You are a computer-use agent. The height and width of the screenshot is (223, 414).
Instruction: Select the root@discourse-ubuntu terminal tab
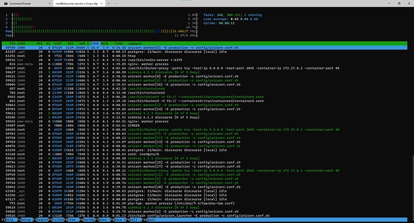(79, 4)
